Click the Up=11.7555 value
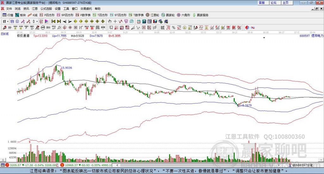Image resolution: width=324 pixels, height=174 pixels. tap(59, 36)
